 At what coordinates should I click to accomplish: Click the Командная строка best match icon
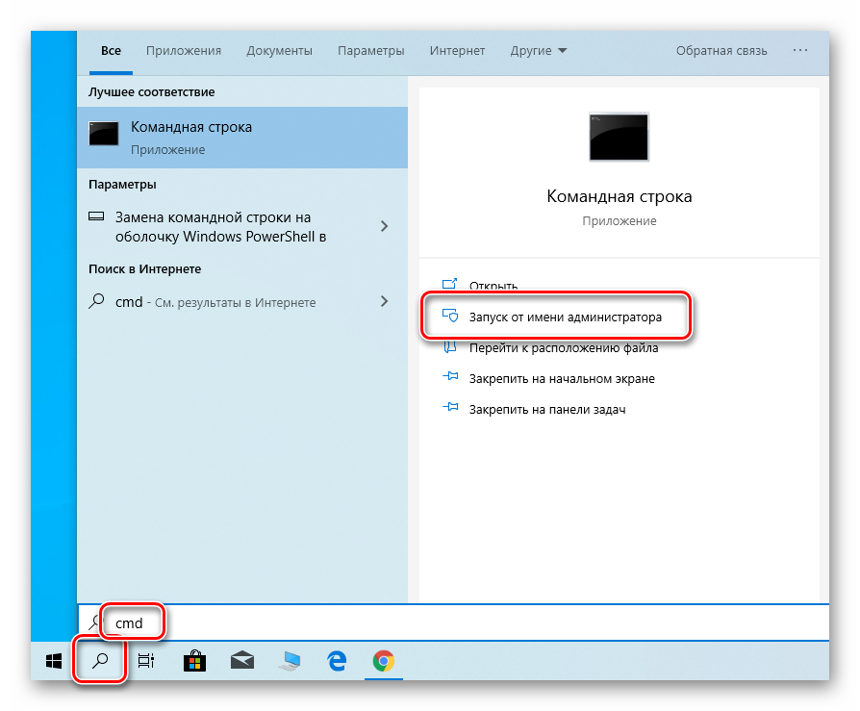pyautogui.click(x=104, y=134)
